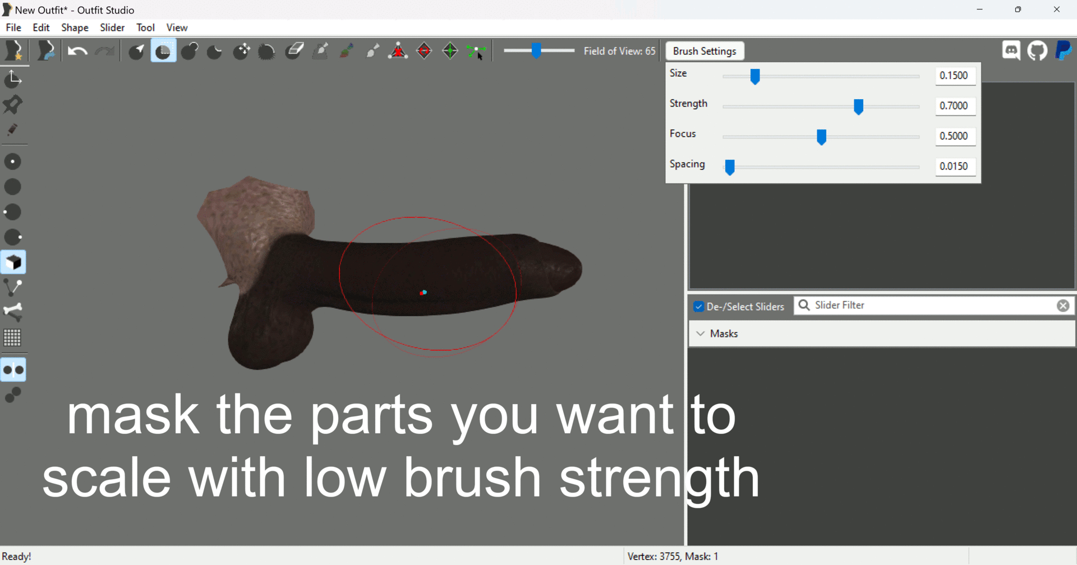Click the grayed Redo arrow
This screenshot has height=565, width=1077.
[104, 51]
